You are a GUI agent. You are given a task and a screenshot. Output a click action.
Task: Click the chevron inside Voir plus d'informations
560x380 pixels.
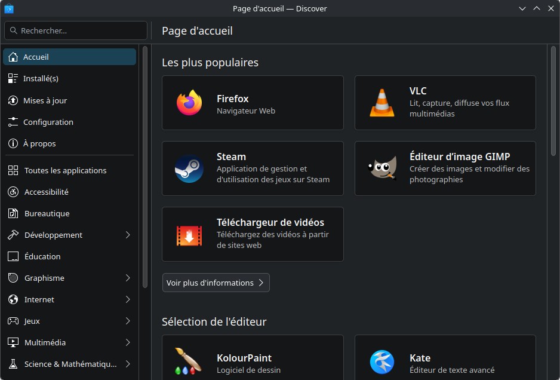click(x=261, y=283)
